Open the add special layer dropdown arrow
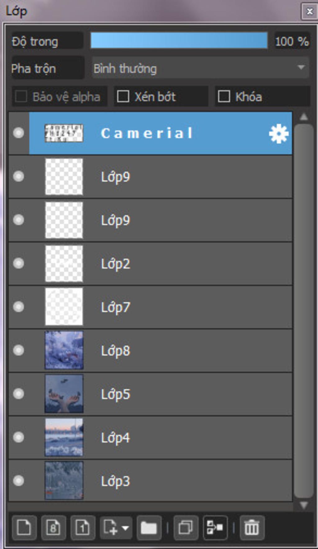Image resolution: width=318 pixels, height=549 pixels. 125,528
